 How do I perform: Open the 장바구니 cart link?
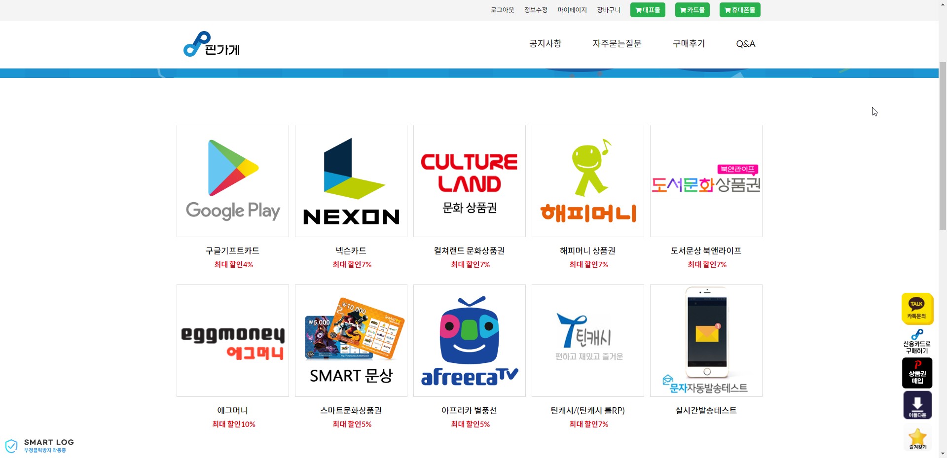[609, 10]
